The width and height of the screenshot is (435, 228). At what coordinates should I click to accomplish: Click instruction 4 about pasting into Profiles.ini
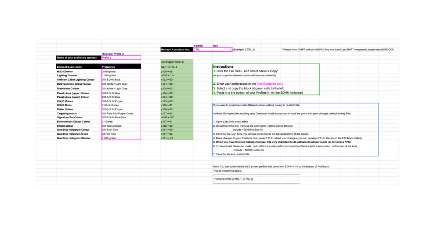point(258,93)
